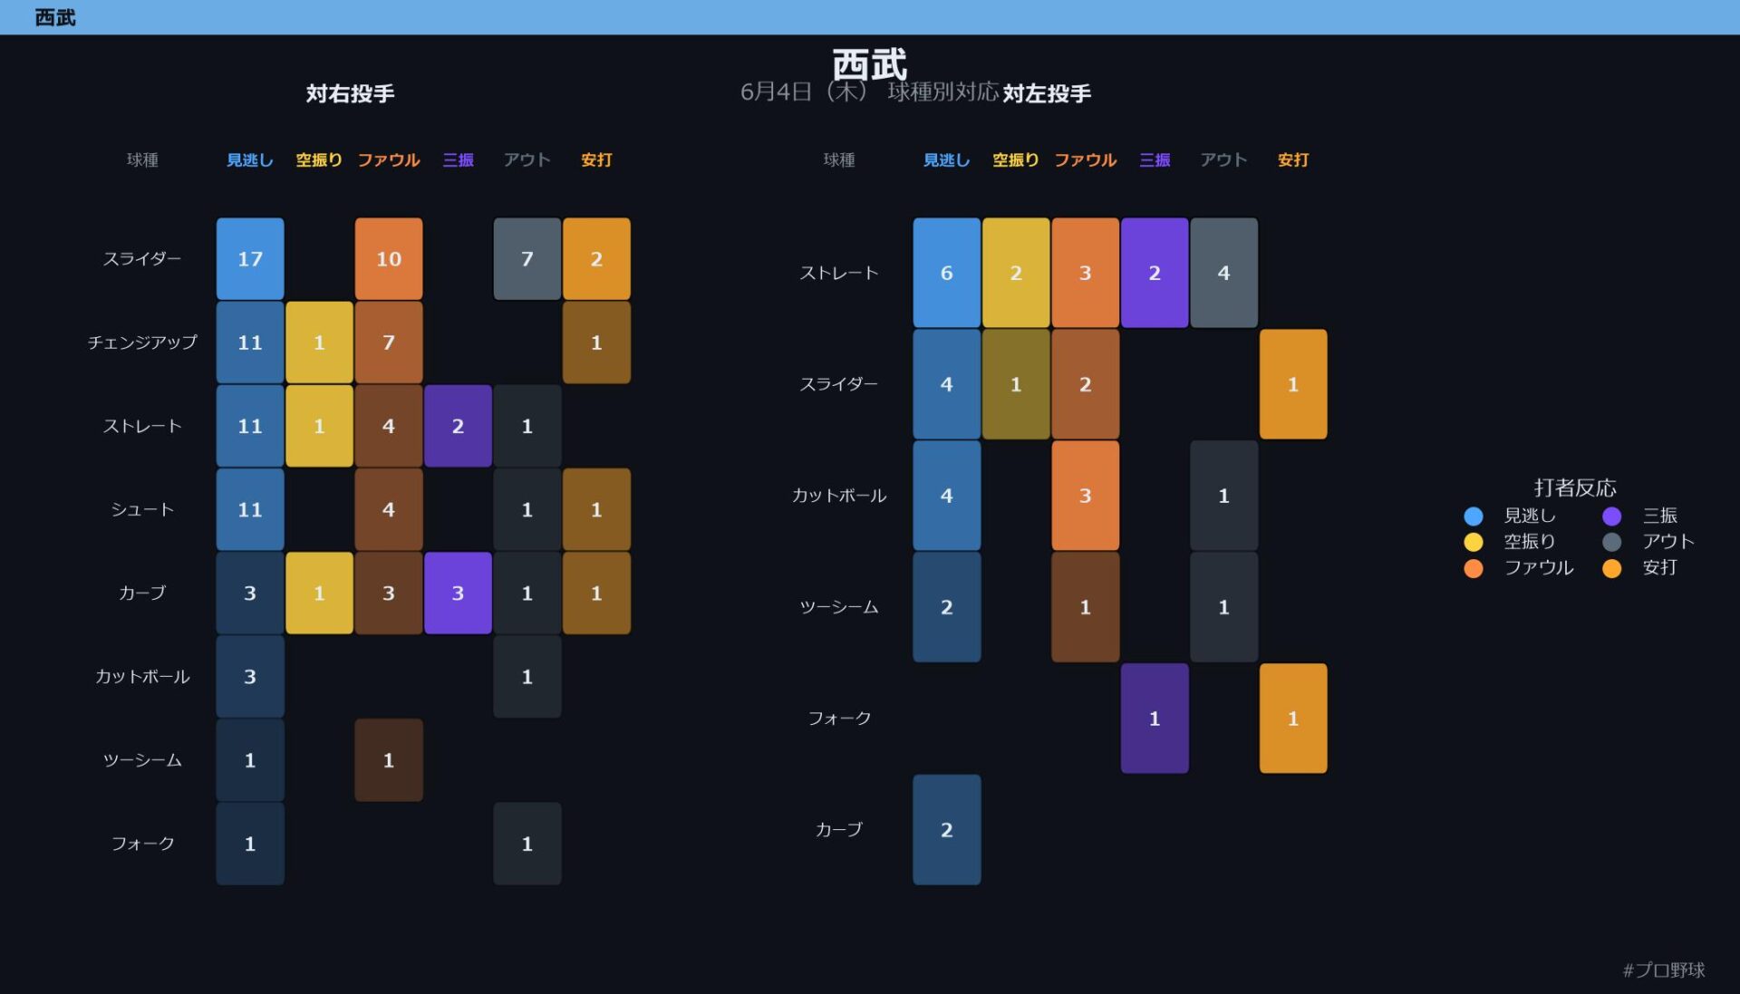Viewport: 1740px width, 994px height.
Task: Click 見逃し column header in 対左投手 table
Action: 947,159
